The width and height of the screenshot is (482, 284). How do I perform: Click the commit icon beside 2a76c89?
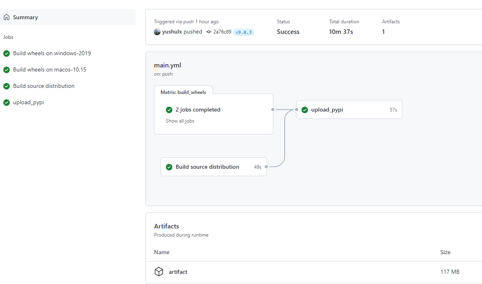click(x=209, y=32)
